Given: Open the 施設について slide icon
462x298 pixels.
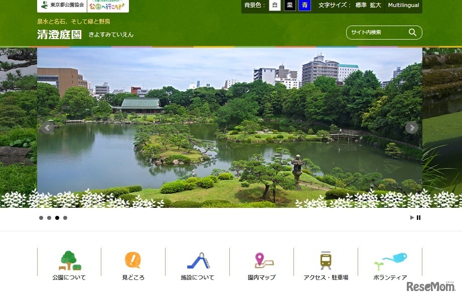Looking at the screenshot, I should (198, 260).
